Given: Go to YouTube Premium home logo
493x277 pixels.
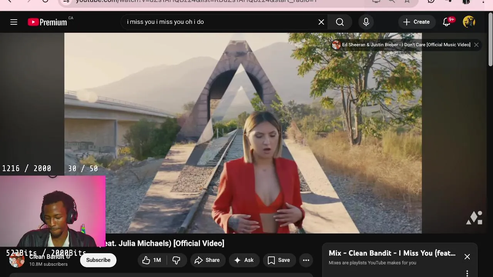Looking at the screenshot, I should (47, 22).
